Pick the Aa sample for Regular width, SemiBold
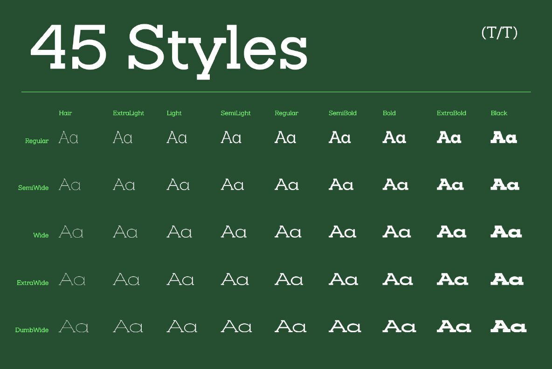 pyautogui.click(x=340, y=137)
